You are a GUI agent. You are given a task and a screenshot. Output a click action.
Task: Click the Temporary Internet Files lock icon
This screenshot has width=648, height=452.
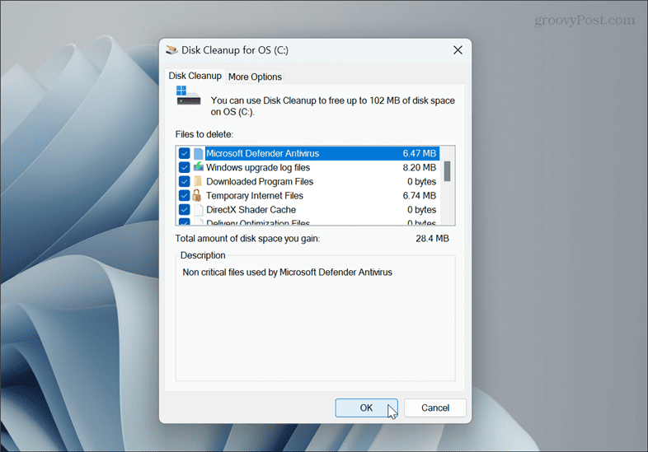[197, 195]
